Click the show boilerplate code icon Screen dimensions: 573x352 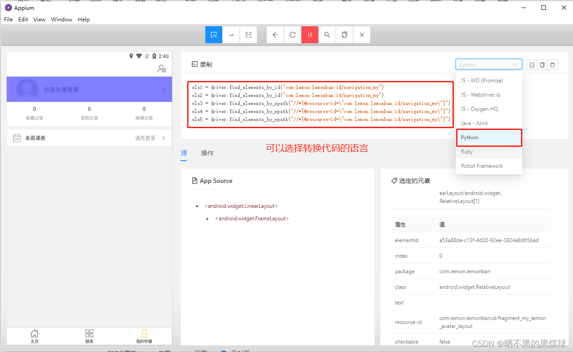tap(532, 65)
